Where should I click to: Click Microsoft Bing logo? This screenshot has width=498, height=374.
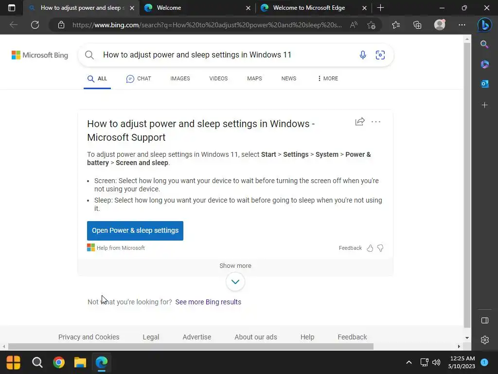(40, 55)
